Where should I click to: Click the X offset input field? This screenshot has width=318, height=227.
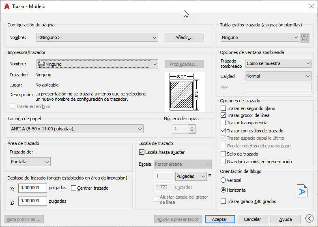pos(32,188)
